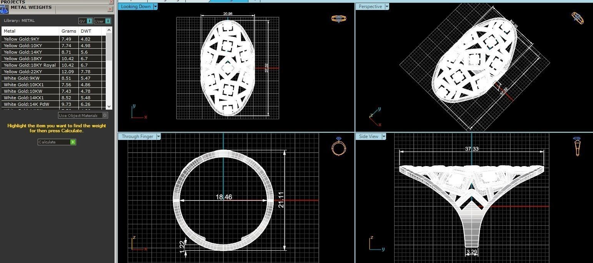Viewport: 593px width, 263px height.
Task: Click the ring icon in Through Finger viewport
Action: pos(338,146)
